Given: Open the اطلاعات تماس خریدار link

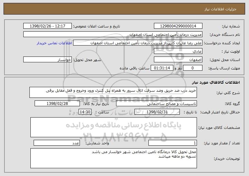Looking at the screenshot, I should [x=54, y=43].
